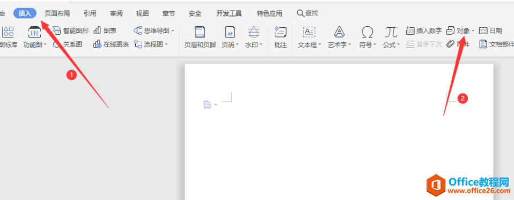This screenshot has height=200, width=514.
Task: Switch to the 审阅 tab
Action: (x=116, y=13)
